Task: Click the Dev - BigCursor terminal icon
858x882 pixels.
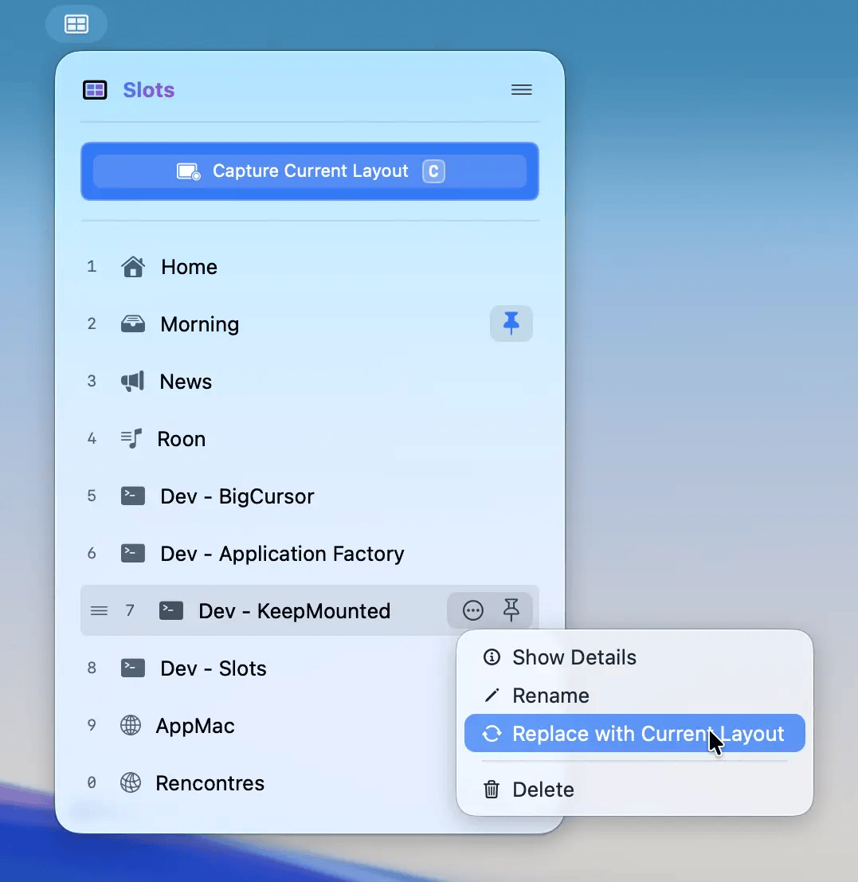Action: click(133, 496)
